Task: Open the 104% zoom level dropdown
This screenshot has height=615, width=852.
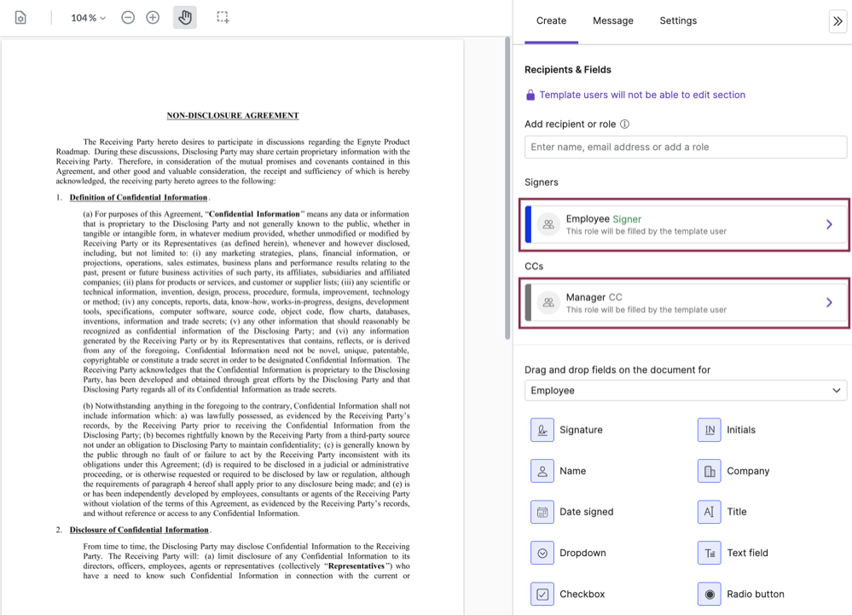Action: [89, 18]
